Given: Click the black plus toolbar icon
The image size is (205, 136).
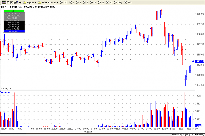Looking at the screenshot, I should click(x=20, y=2).
